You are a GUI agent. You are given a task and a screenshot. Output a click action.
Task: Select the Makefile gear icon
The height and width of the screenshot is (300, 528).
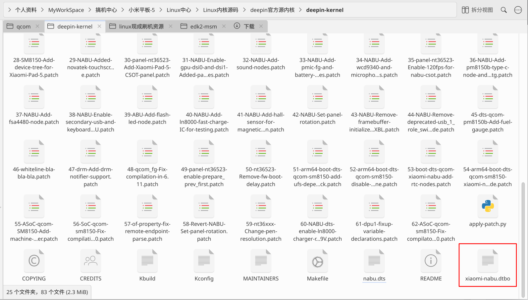(317, 261)
